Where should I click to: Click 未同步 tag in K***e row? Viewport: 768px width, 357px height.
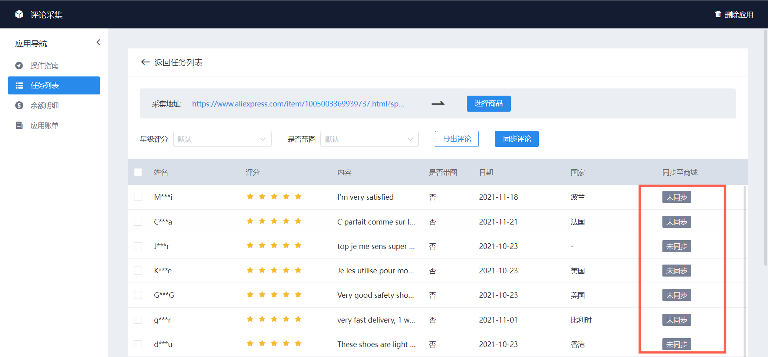[676, 271]
